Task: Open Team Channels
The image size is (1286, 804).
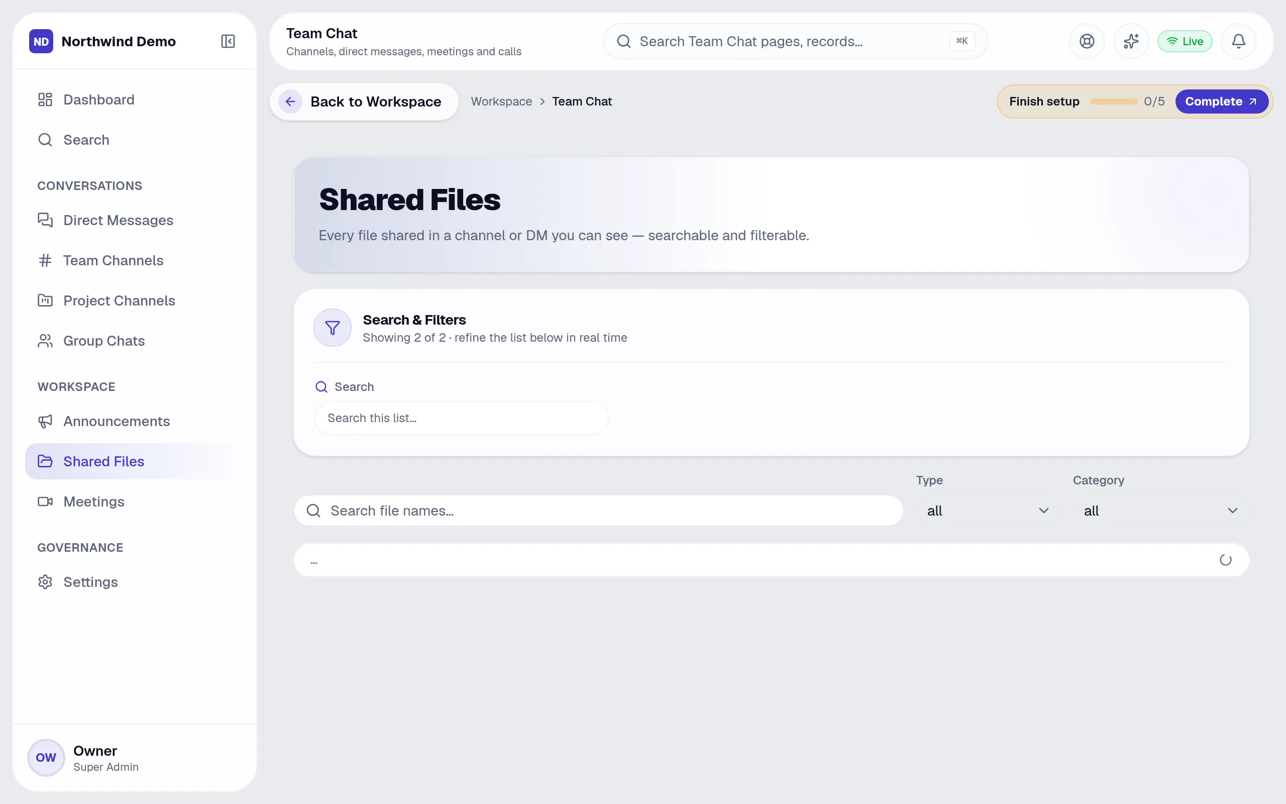Action: pos(135,261)
